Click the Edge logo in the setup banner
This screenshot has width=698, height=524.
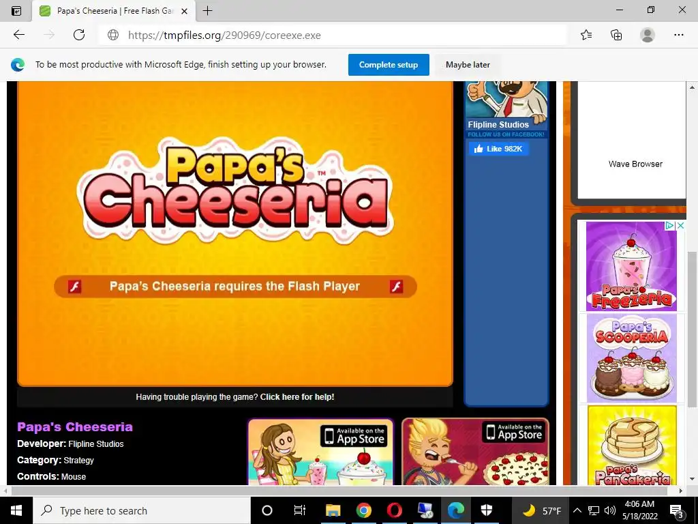tap(18, 65)
